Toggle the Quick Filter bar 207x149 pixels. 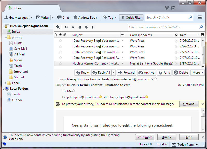(131, 17)
